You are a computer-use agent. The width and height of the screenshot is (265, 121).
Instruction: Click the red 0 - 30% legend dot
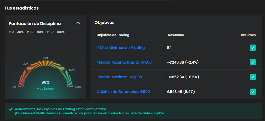[x=10, y=32]
